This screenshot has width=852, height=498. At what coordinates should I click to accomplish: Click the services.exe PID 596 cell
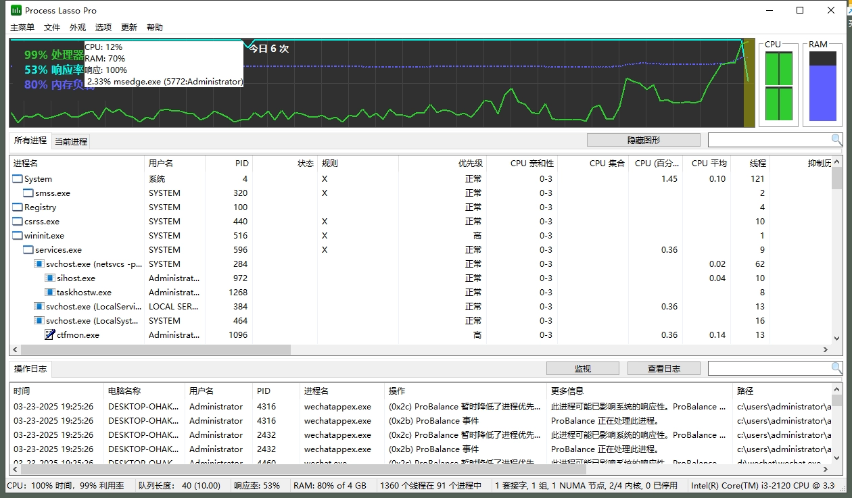click(x=241, y=250)
